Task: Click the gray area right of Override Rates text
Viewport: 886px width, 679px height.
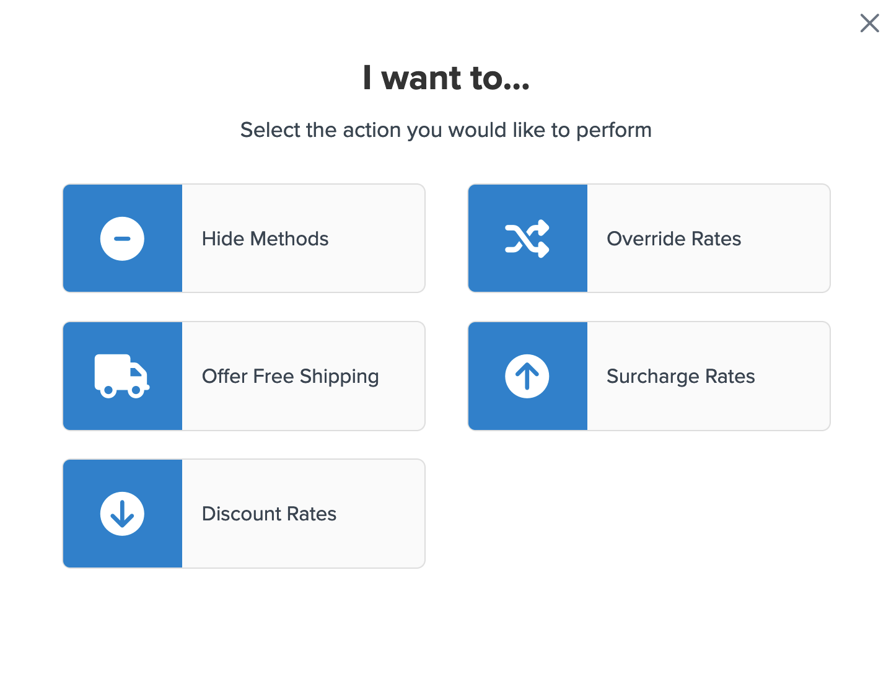Action: coord(787,239)
